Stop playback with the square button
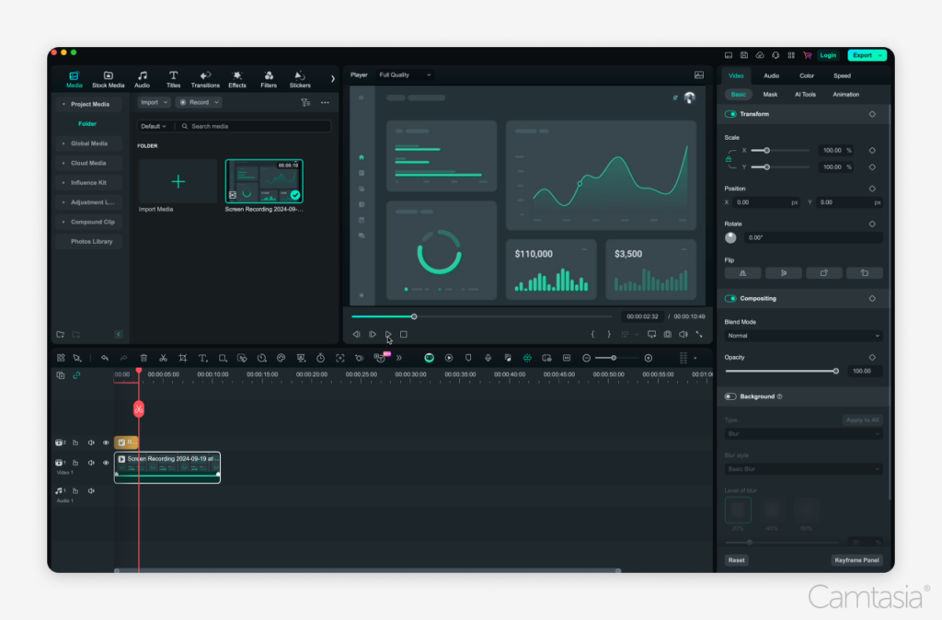942x620 pixels. 404,334
